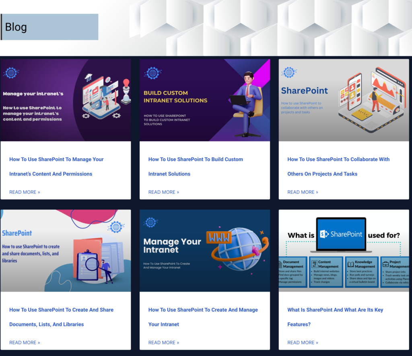Click Read More under Collaborate With Others On Projects
Screen dimensions: 412x356
point(303,192)
